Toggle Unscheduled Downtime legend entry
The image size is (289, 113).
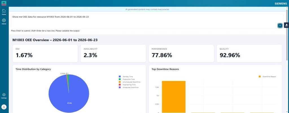coord(130,82)
